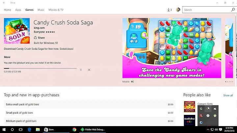Click the download progress bar
Image resolution: width=237 pixels, height=133 pixels.
click(x=40, y=68)
